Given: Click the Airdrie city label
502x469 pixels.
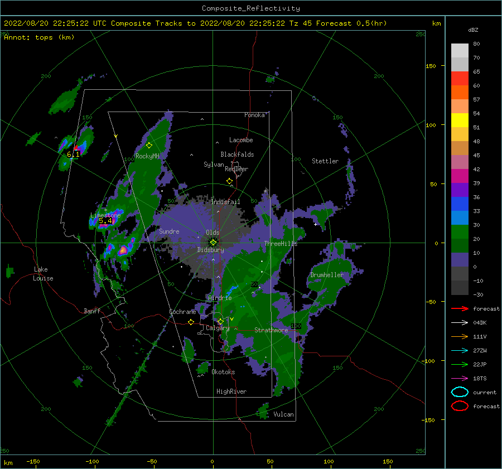Looking at the screenshot, I should click(220, 298).
